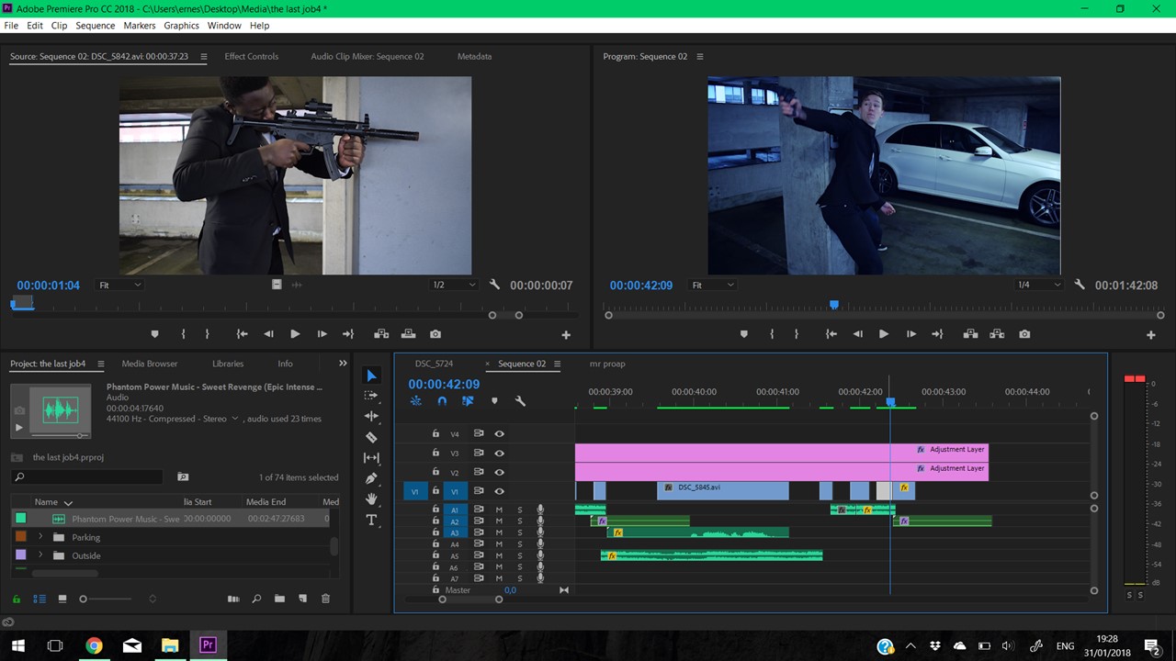Click the Project panel thumbnail zoom slider
The height and width of the screenshot is (661, 1176).
(x=84, y=599)
